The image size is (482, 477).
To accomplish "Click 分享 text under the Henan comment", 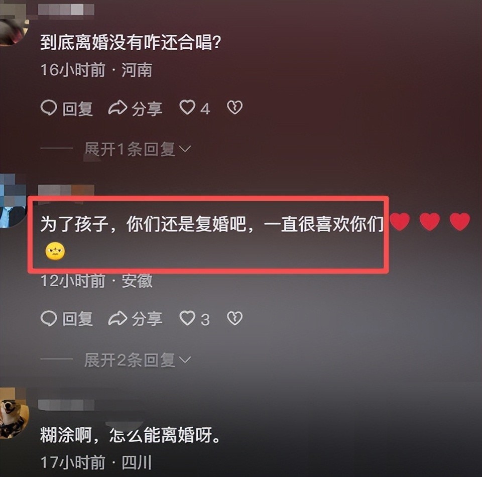I will tap(147, 108).
